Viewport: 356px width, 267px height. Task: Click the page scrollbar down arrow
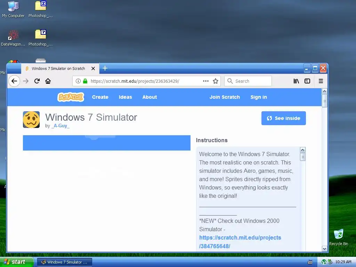[325, 249]
